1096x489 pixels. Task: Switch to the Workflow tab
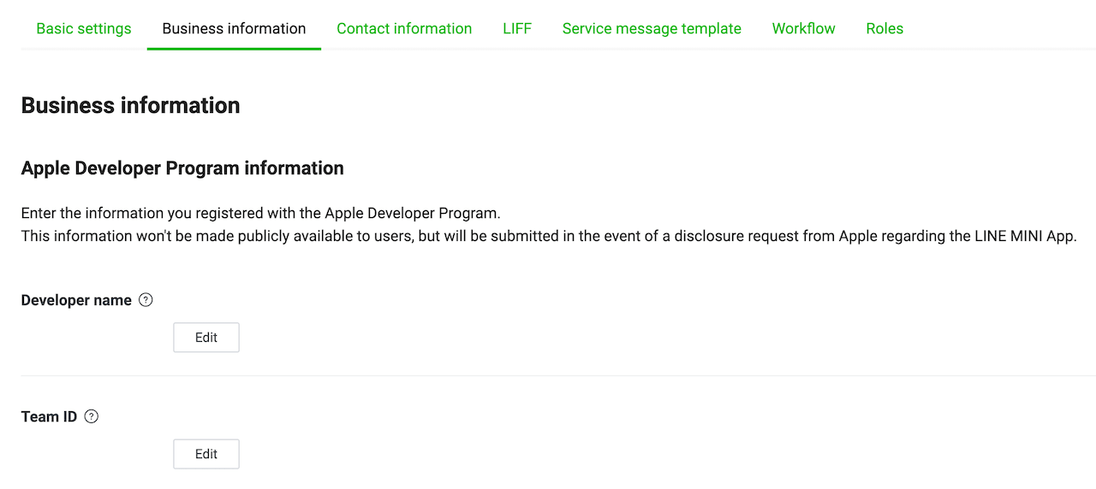803,28
